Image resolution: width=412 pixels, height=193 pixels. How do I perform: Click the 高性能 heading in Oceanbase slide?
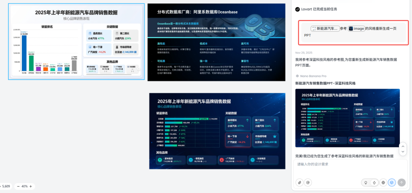pos(161,44)
